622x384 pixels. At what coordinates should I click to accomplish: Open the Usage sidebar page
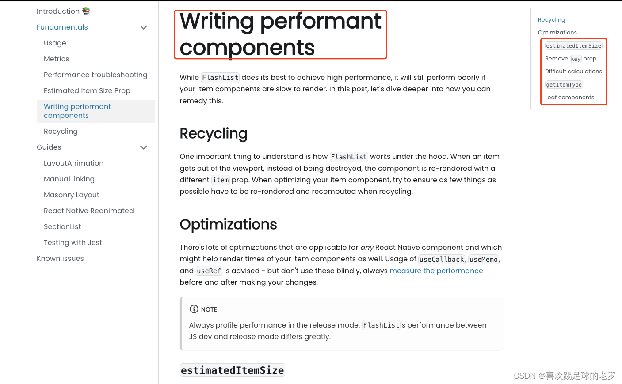coord(55,43)
